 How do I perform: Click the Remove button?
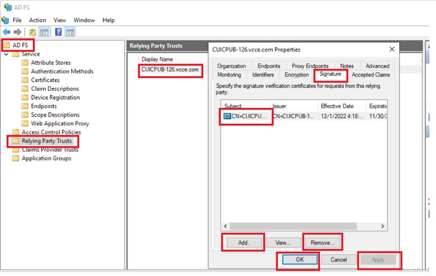pyautogui.click(x=322, y=243)
